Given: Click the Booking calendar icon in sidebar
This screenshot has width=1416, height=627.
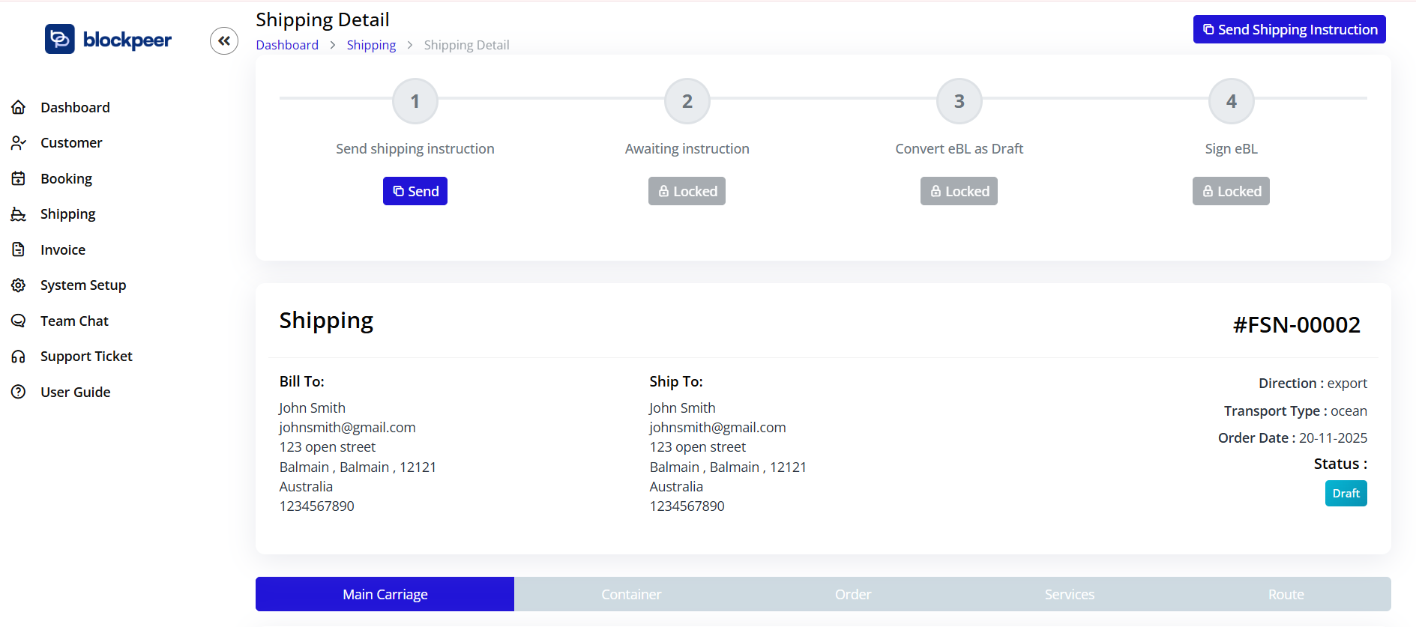Looking at the screenshot, I should coord(19,178).
